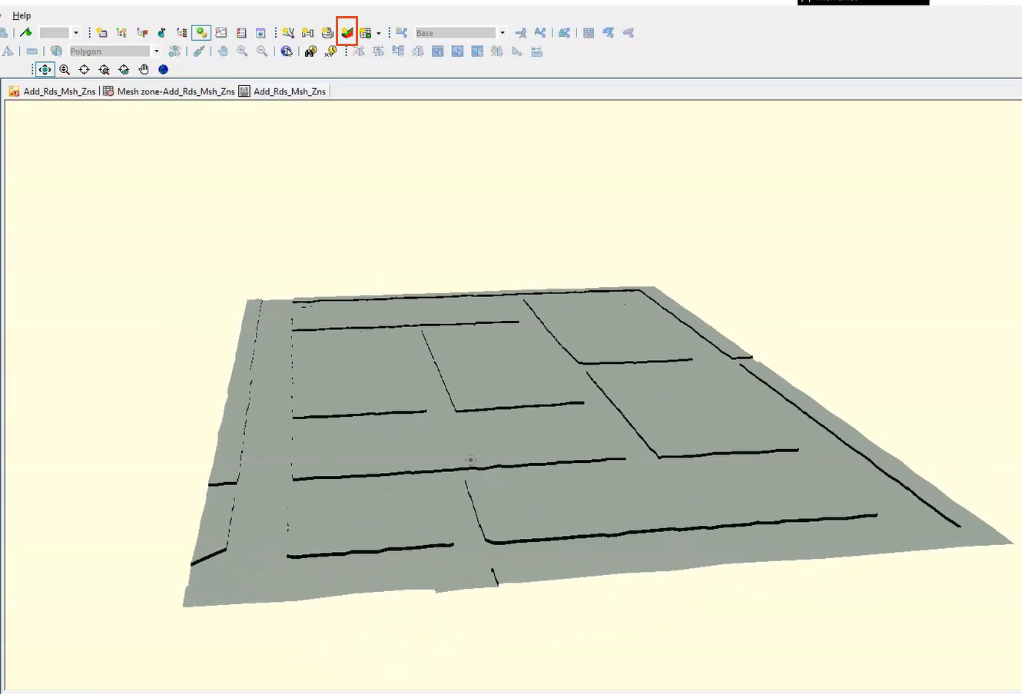This screenshot has width=1022, height=694.
Task: Click the last greyed icon on second toolbar
Action: pyautogui.click(x=537, y=51)
